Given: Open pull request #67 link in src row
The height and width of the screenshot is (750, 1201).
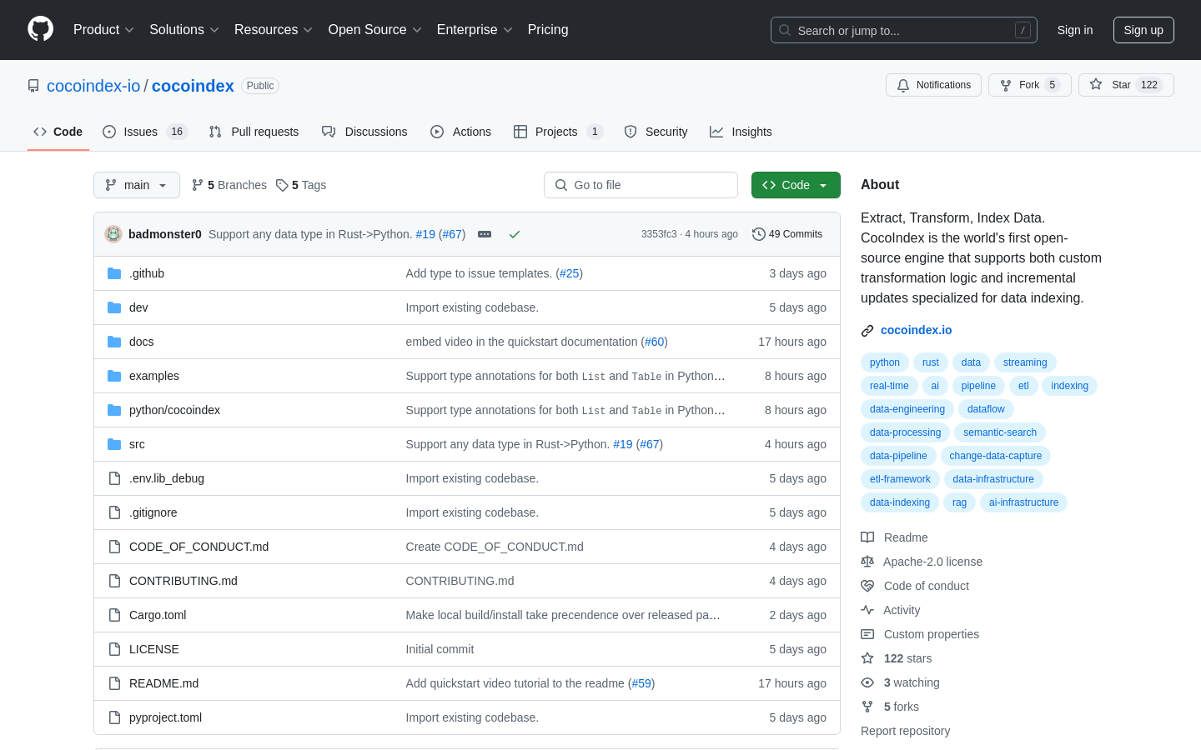Looking at the screenshot, I should pyautogui.click(x=650, y=444).
